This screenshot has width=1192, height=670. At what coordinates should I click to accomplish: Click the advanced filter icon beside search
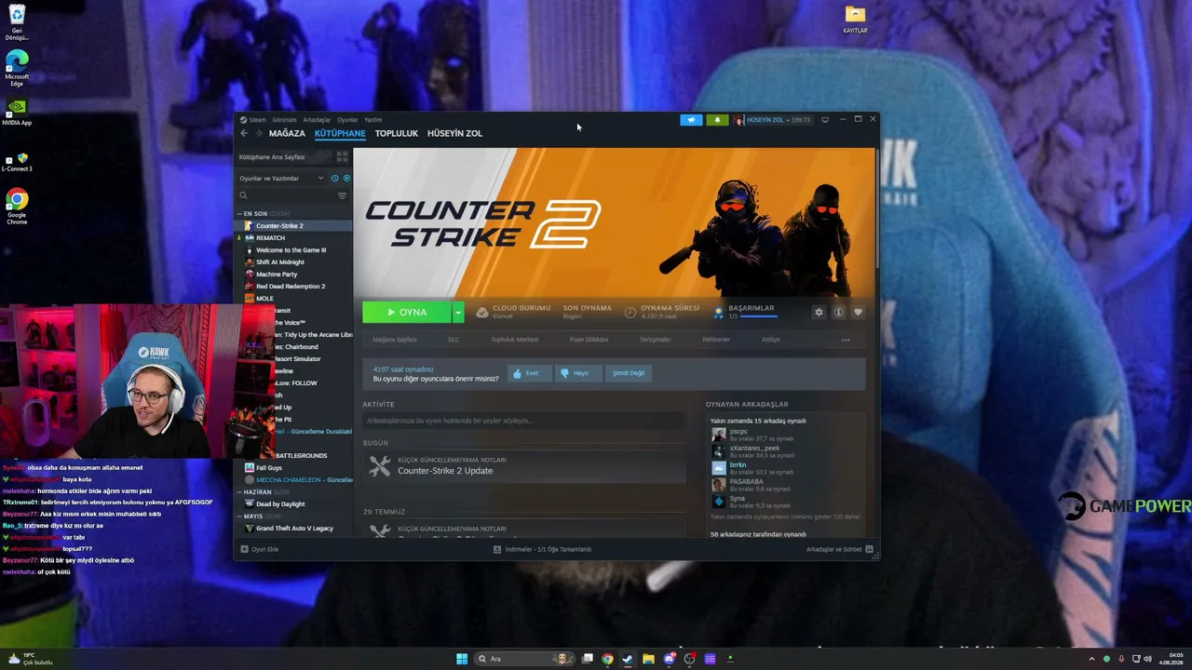coord(342,195)
